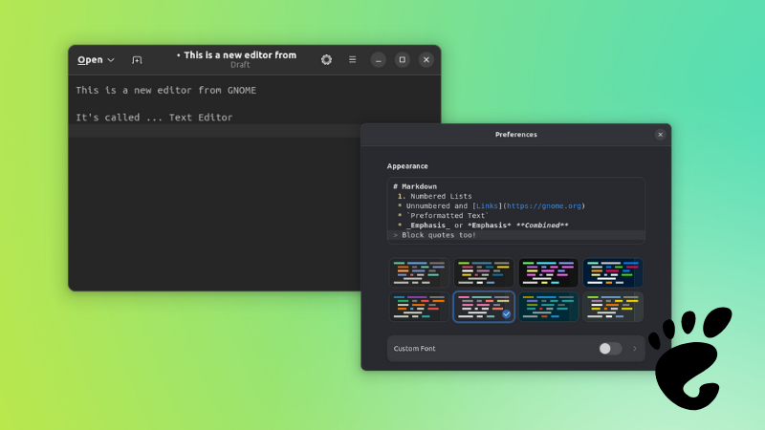
Task: Choose the pure black background color scheme
Action: pyautogui.click(x=548, y=272)
